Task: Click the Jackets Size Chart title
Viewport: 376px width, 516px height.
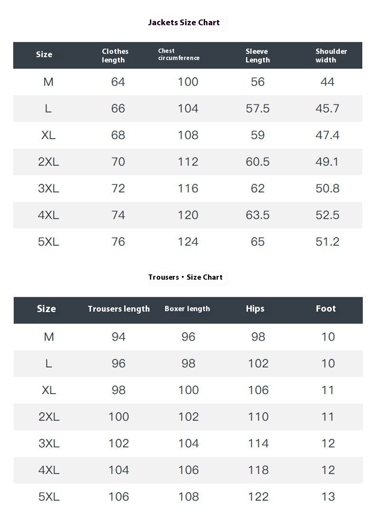Action: [184, 22]
